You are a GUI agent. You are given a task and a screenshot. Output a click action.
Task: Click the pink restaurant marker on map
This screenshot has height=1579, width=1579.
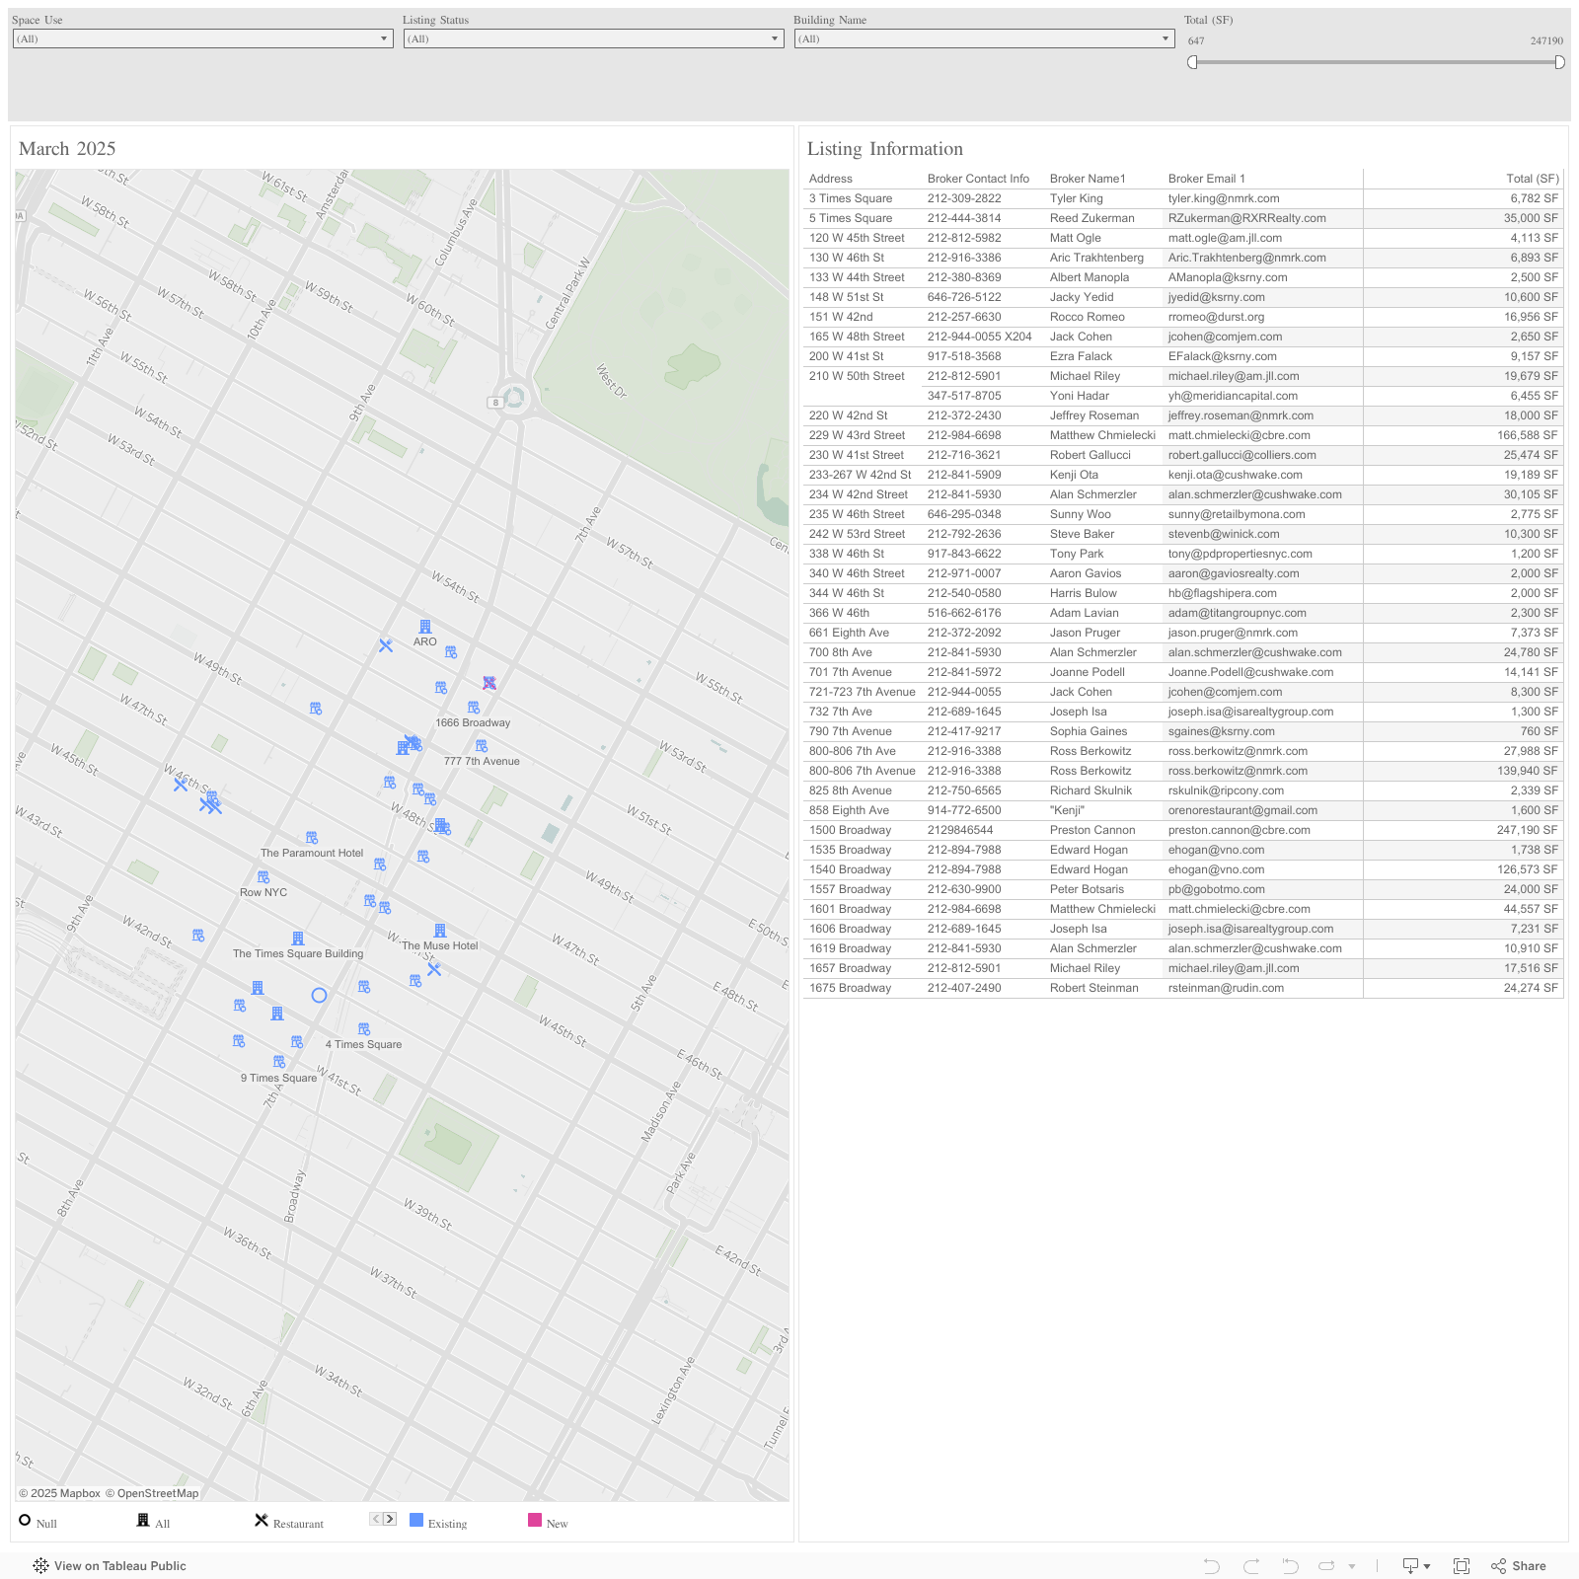489,683
